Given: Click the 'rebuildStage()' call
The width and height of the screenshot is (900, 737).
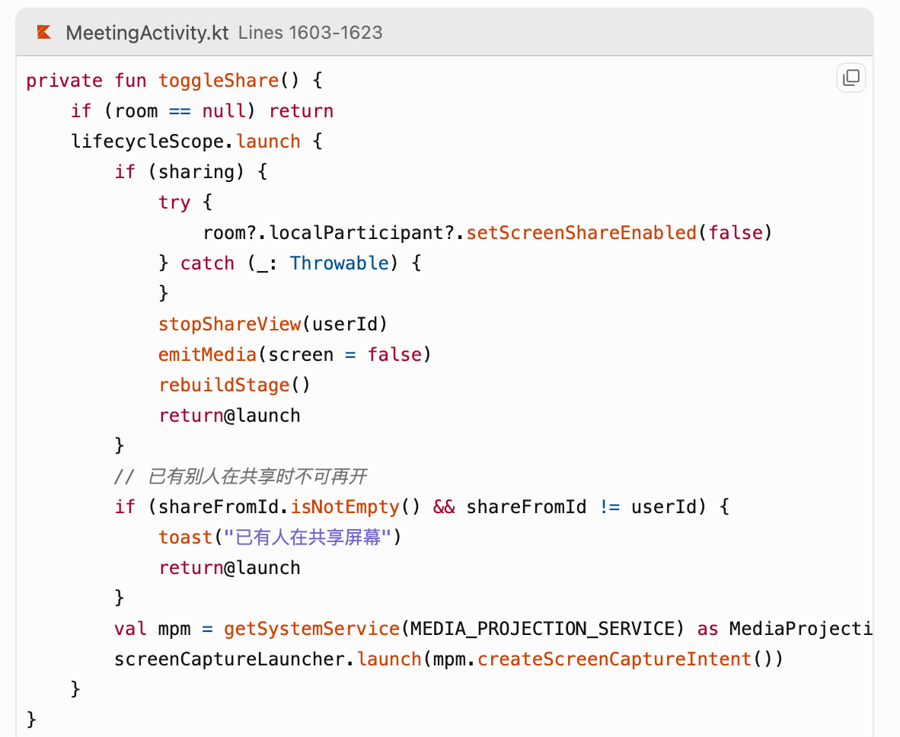Looking at the screenshot, I should click(x=235, y=384).
